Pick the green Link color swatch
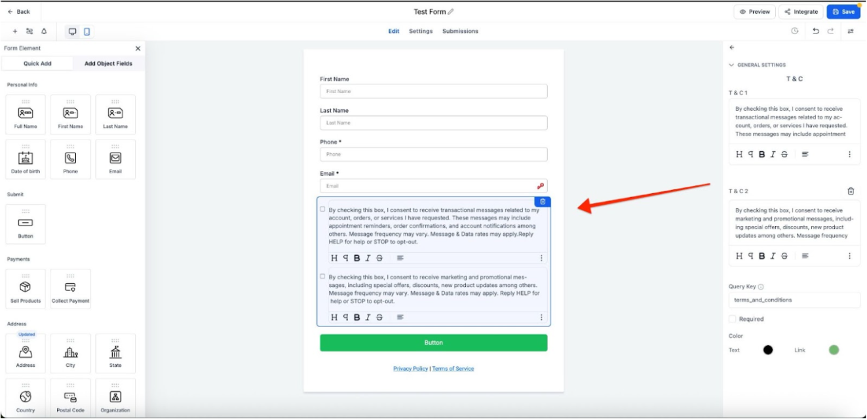The image size is (867, 420). 834,350
